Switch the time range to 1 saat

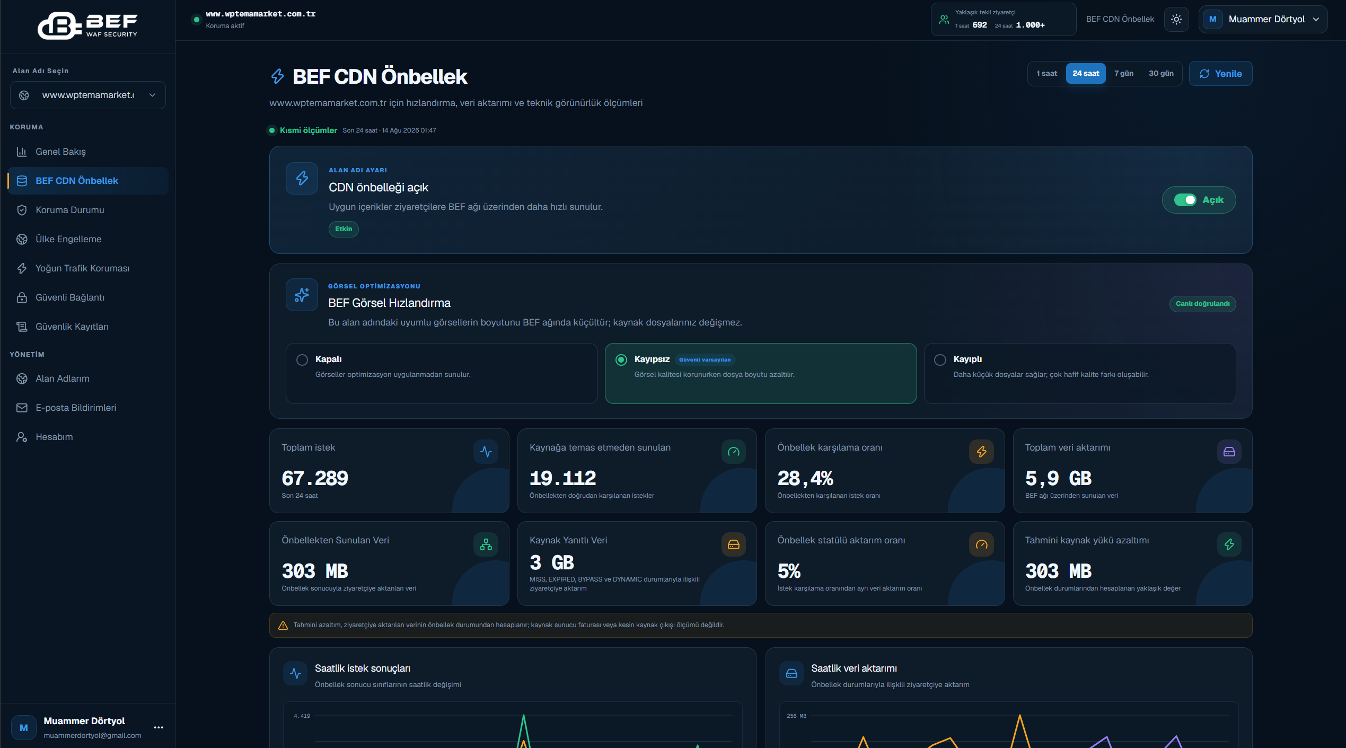1047,74
